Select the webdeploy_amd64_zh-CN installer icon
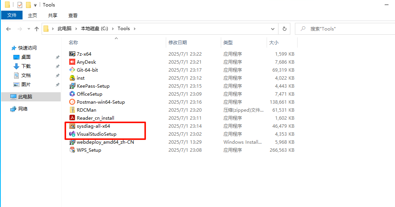Viewport: 395px width, 207px height. click(x=72, y=142)
